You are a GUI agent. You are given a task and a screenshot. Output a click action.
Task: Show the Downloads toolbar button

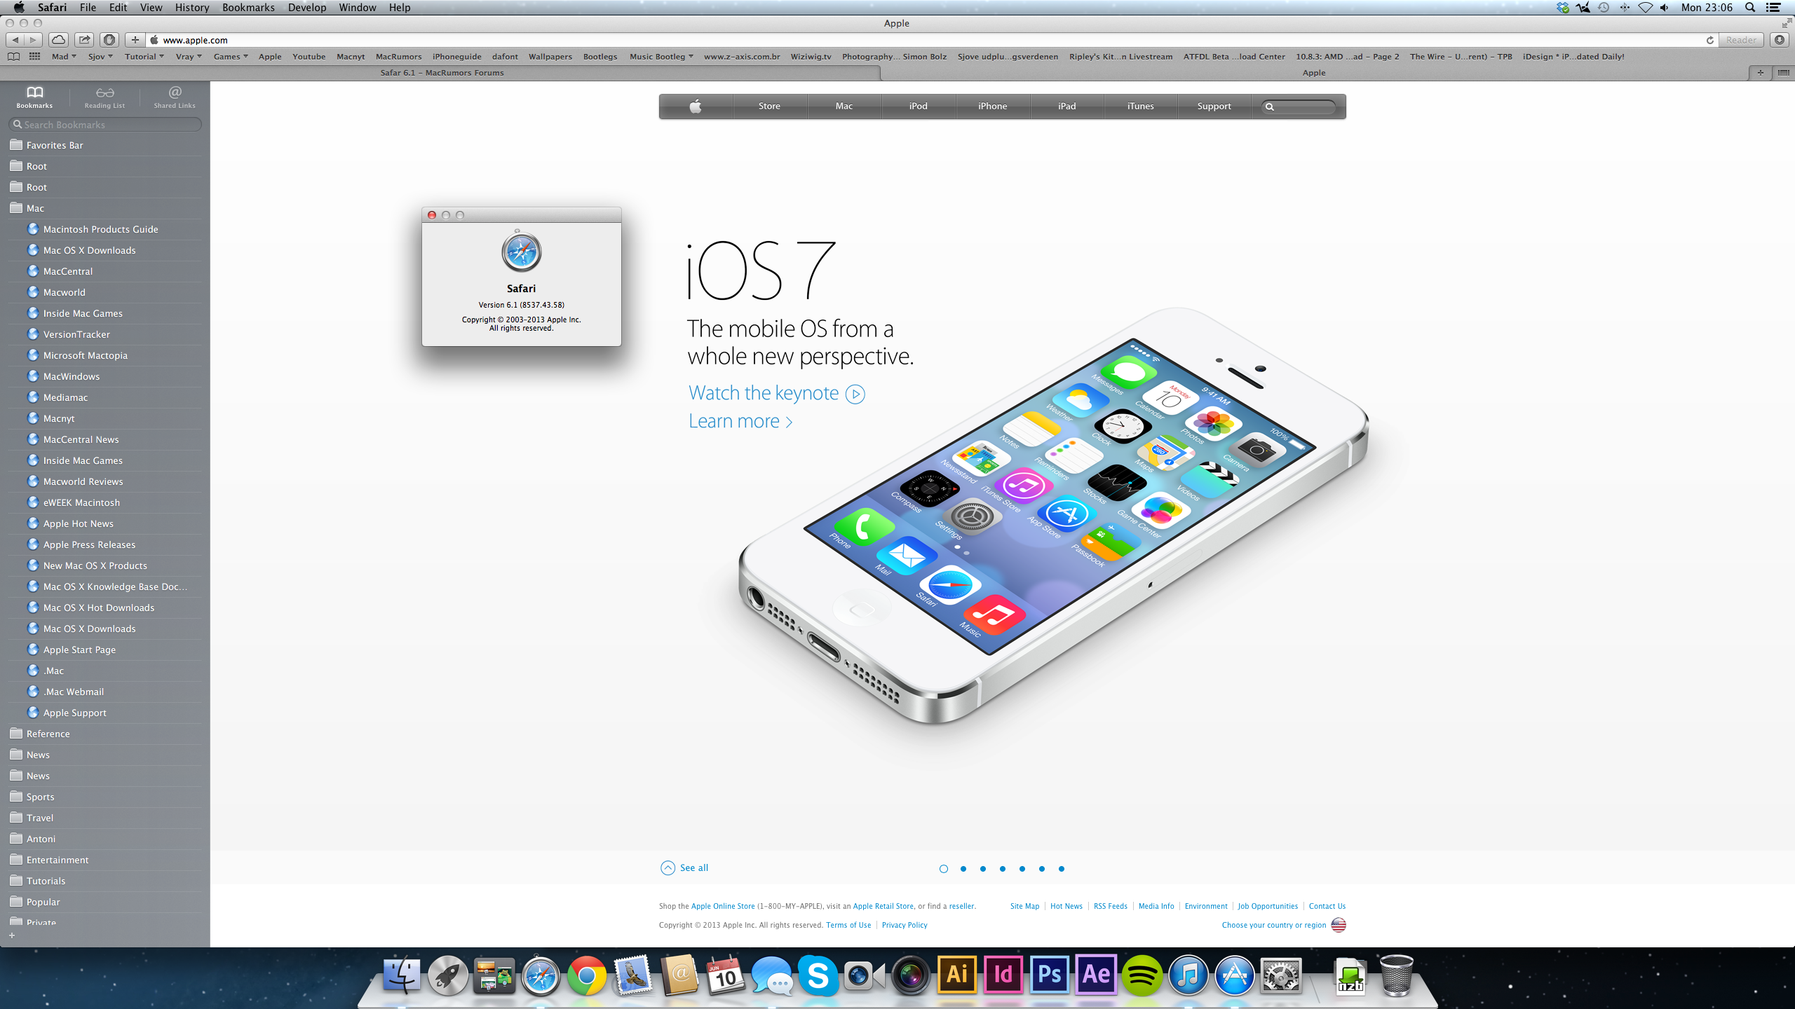coord(1780,40)
